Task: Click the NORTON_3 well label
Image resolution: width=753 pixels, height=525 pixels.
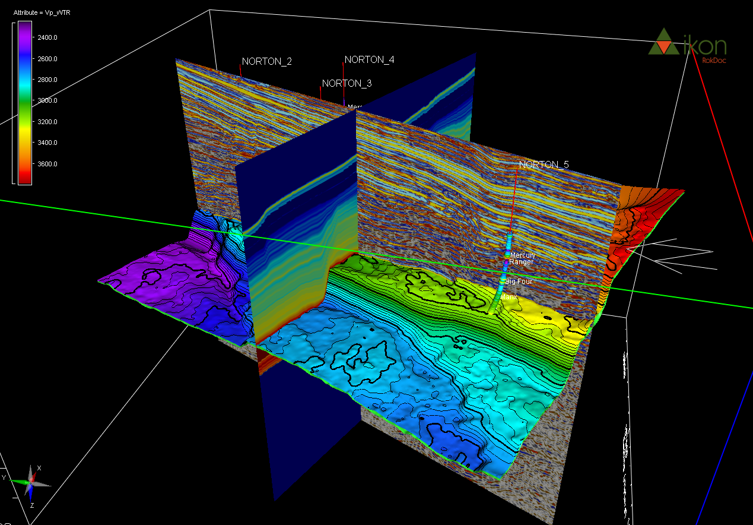Action: click(x=347, y=84)
